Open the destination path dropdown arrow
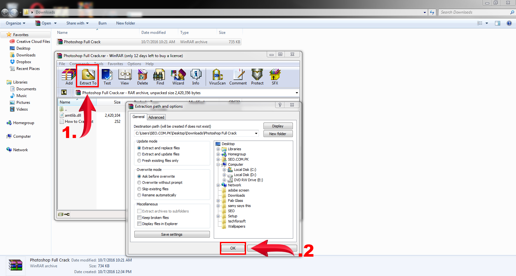 (256, 133)
